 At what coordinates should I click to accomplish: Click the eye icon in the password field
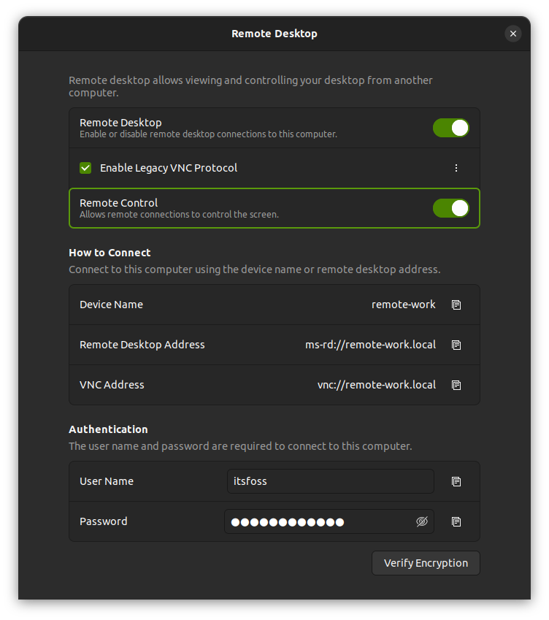(421, 521)
